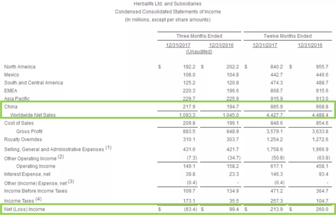Image resolution: width=336 pixels, height=215 pixels.
Task: Click SG&A expenses value 431.6
Action: point(189,149)
